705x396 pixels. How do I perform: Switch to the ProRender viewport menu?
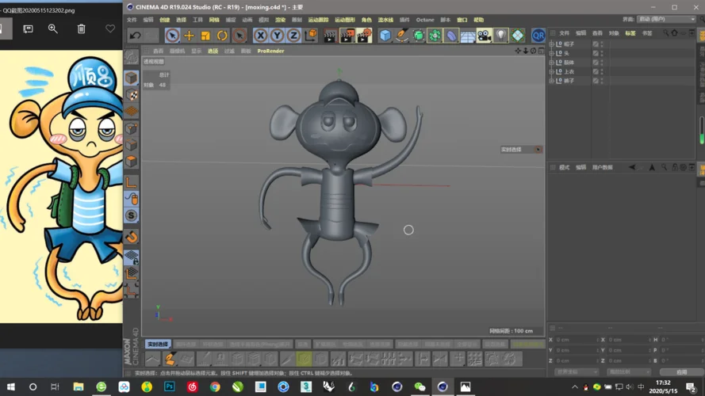click(270, 51)
